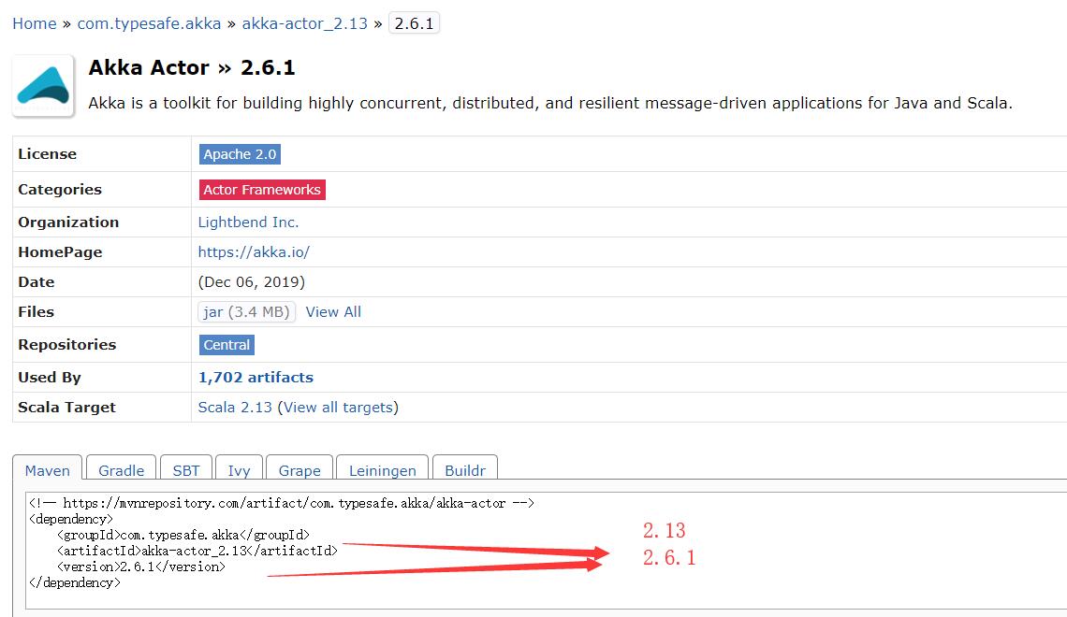
Task: Click View all targets link
Action: tap(338, 407)
